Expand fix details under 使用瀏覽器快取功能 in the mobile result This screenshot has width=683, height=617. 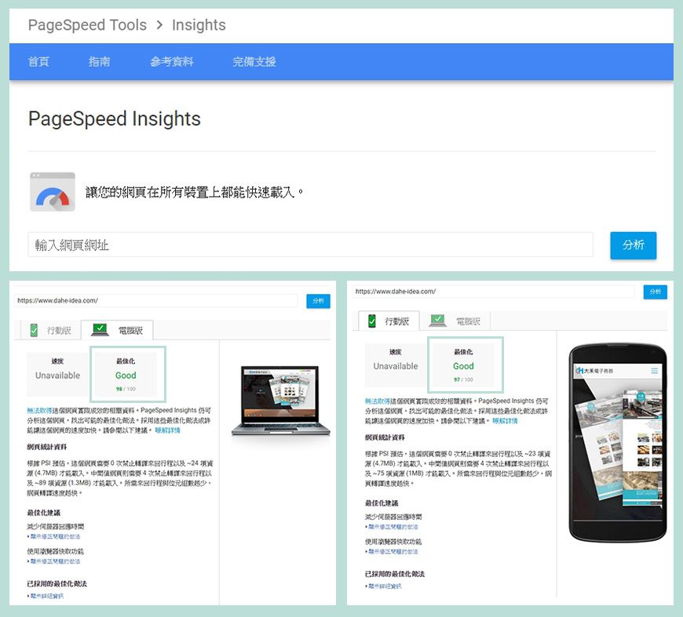click(393, 552)
